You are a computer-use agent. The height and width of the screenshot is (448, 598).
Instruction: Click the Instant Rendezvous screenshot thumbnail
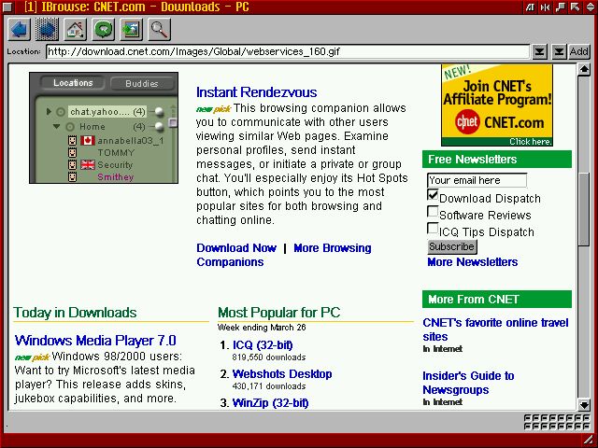(x=104, y=128)
